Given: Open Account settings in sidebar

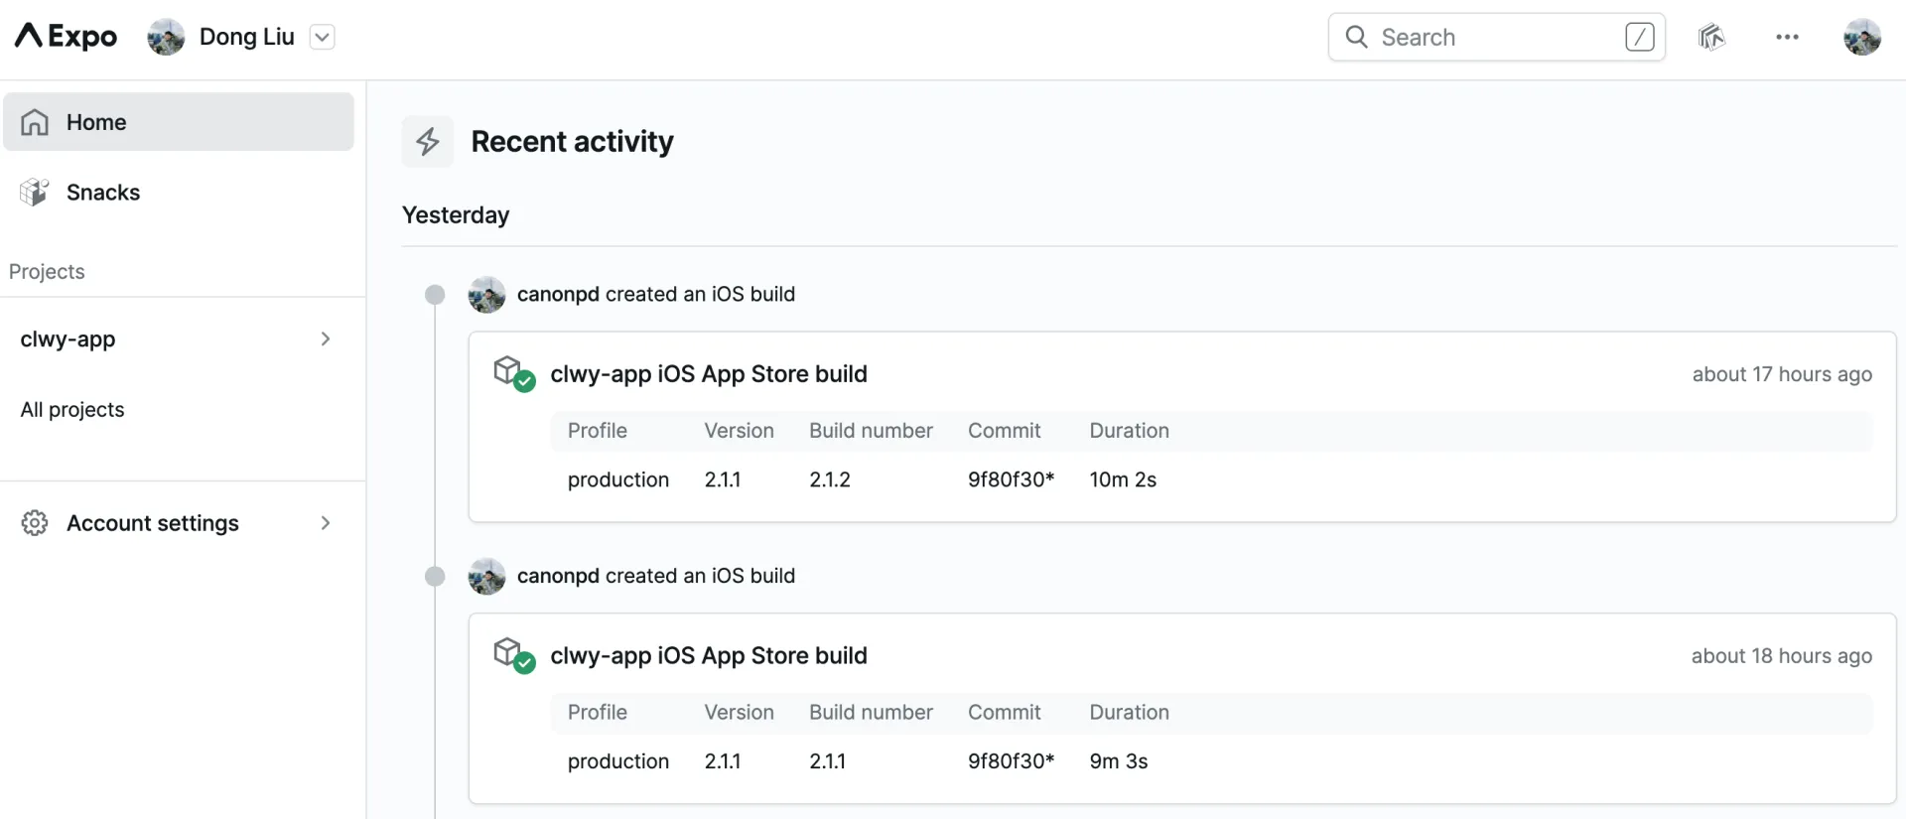Looking at the screenshot, I should [179, 523].
